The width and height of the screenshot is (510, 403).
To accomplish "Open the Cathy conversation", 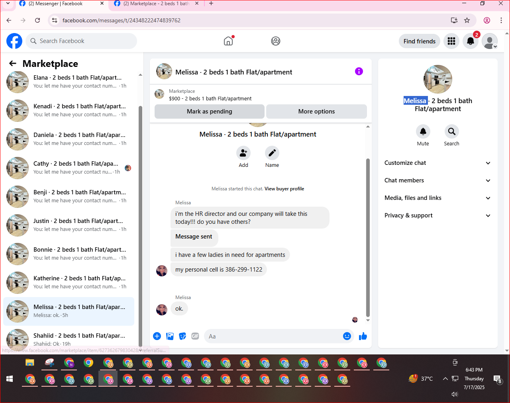I will pos(69,168).
